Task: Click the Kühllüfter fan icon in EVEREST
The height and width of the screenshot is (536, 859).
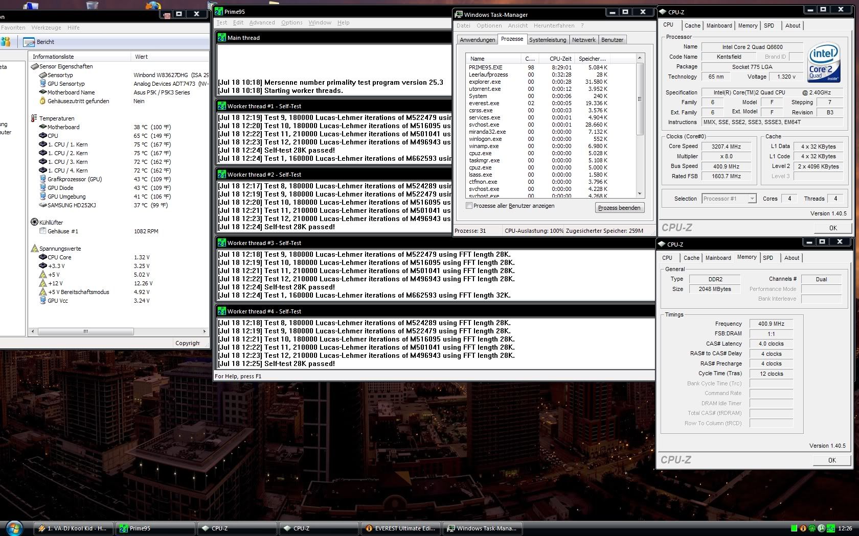Action: [34, 222]
